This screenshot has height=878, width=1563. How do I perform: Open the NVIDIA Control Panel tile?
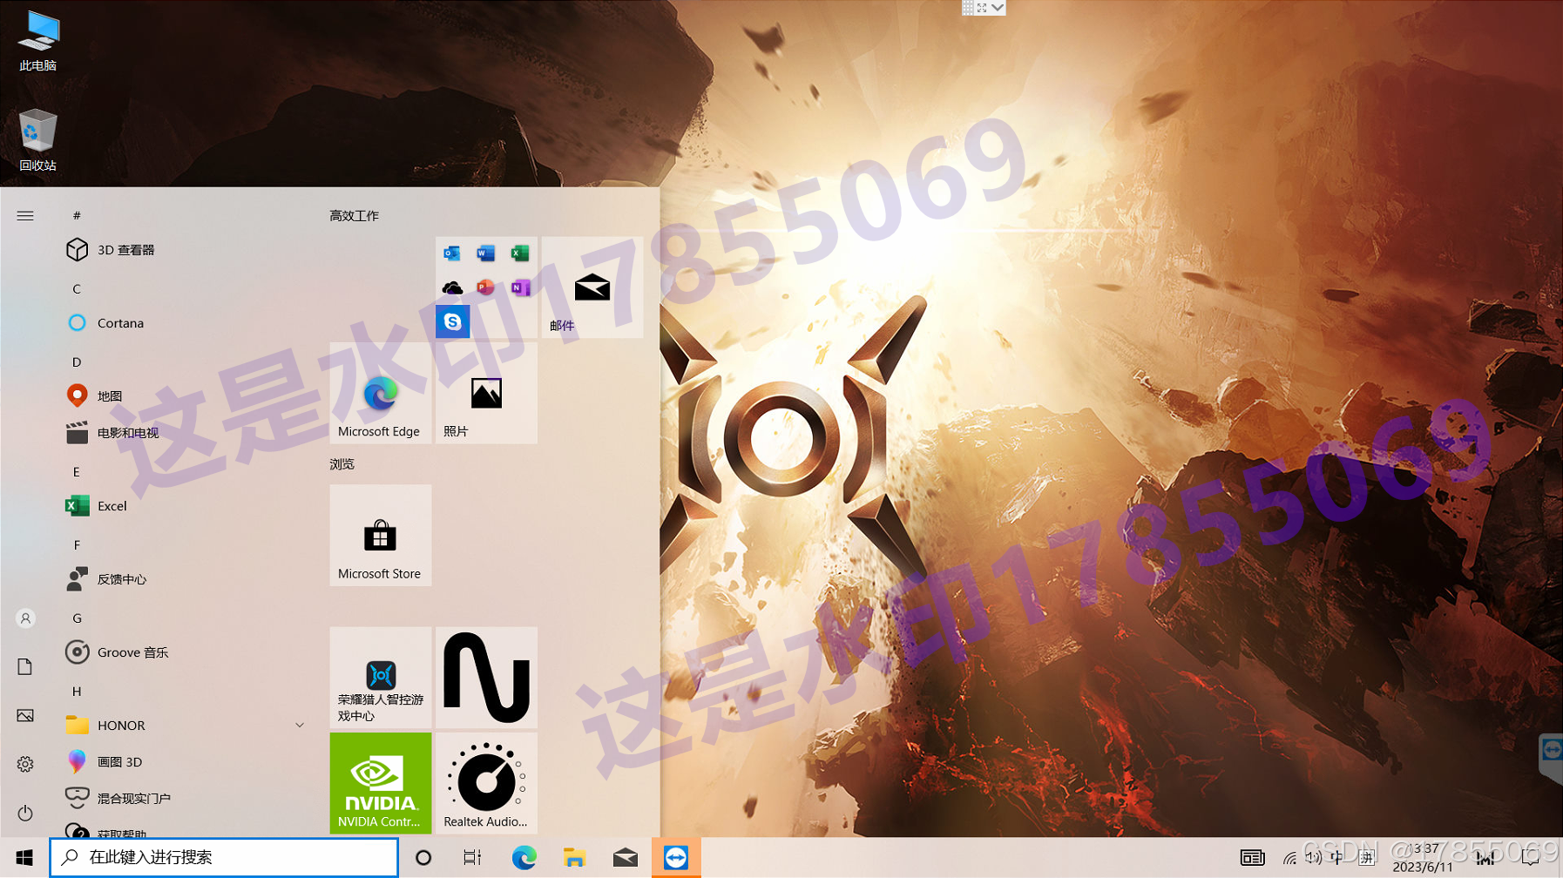point(381,783)
